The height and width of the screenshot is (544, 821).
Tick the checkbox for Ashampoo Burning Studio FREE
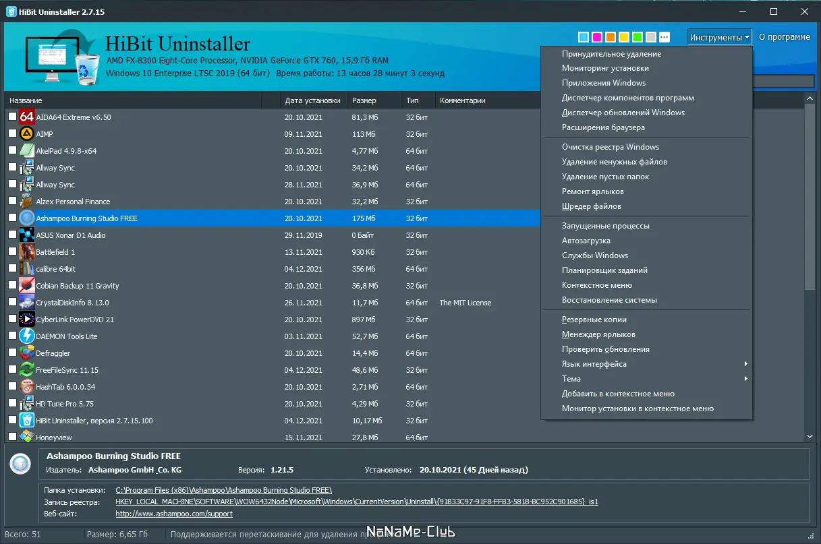[12, 218]
